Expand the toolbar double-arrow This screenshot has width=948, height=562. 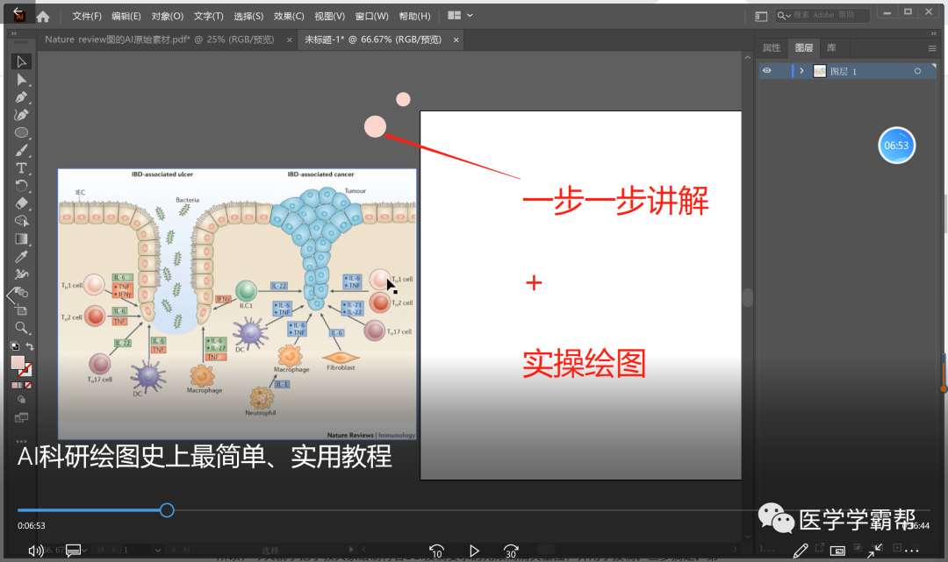pos(14,34)
